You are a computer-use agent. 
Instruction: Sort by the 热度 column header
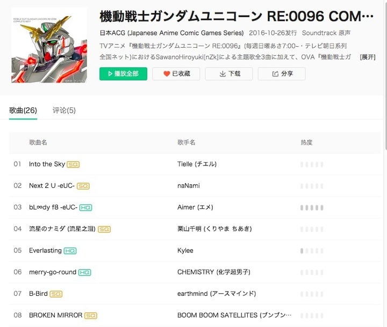(306, 142)
